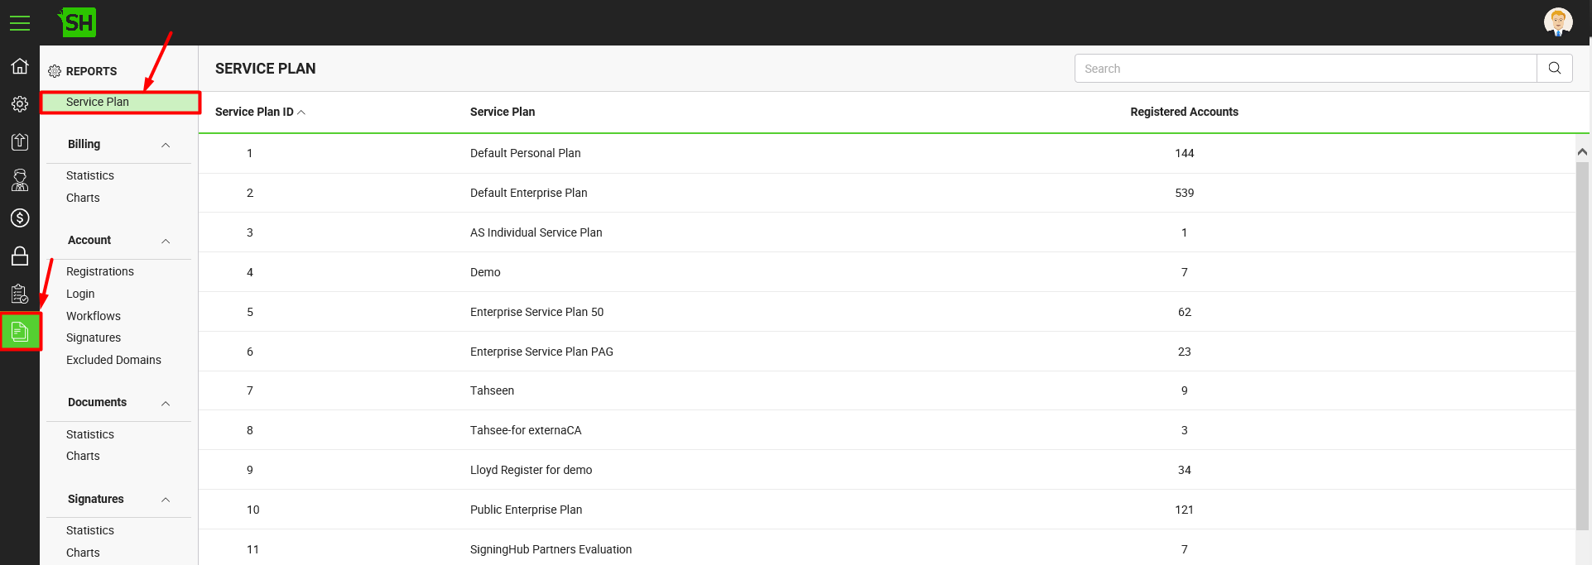Select the Default Personal Plan row
Viewport: 1592px width, 565px height.
(x=887, y=153)
